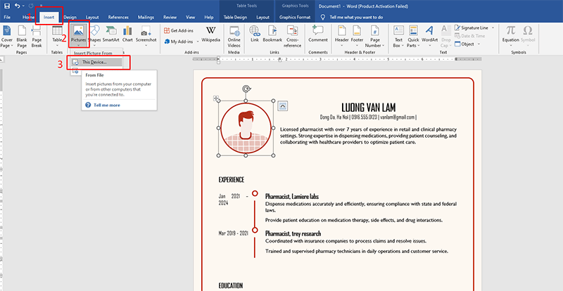The height and width of the screenshot is (291, 563).
Task: Click the EXPERIENCE heading
Action: pyautogui.click(x=232, y=180)
